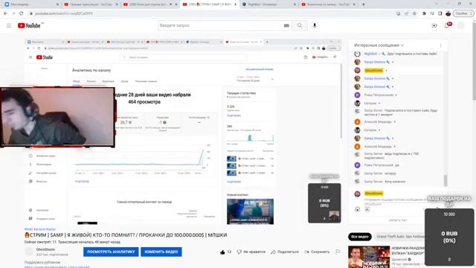
Task: Click the Сохранить save button
Action: click(x=317, y=252)
